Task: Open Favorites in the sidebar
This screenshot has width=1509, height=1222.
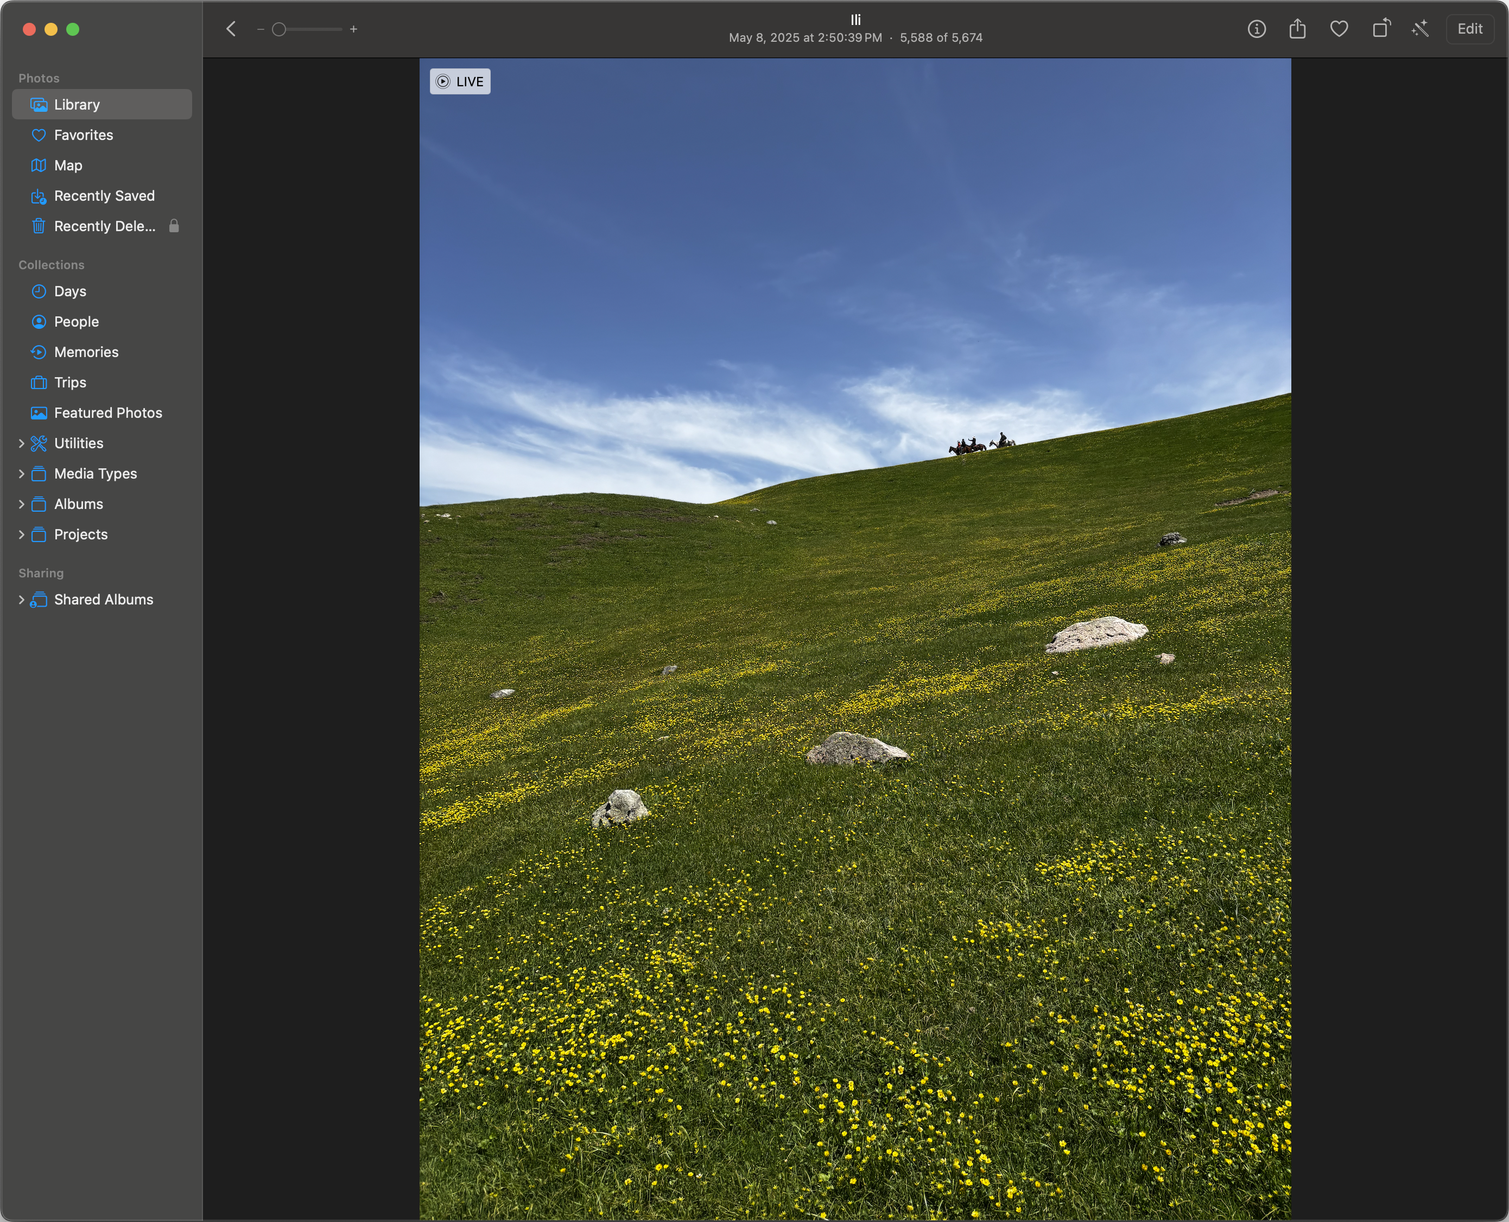Action: 83,135
